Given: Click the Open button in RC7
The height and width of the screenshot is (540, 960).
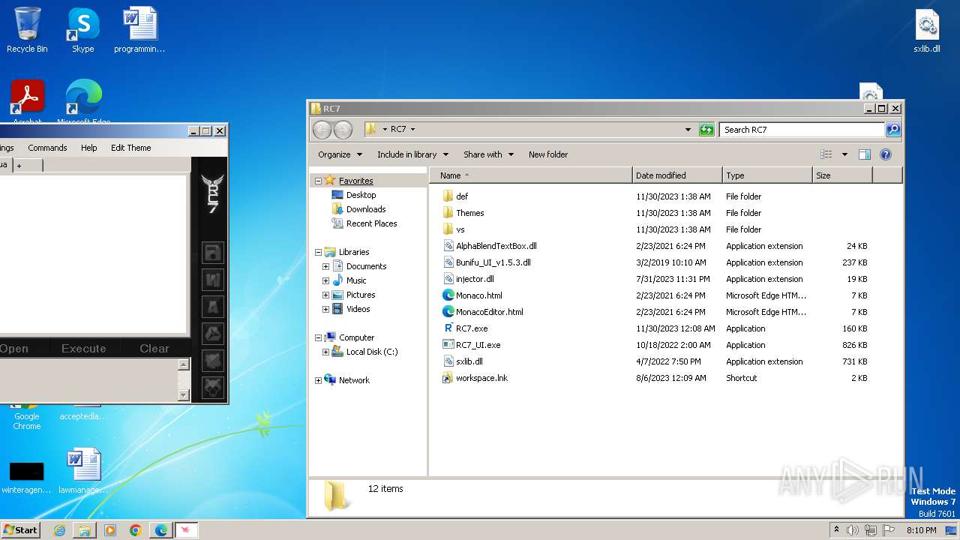Looking at the screenshot, I should tap(14, 348).
